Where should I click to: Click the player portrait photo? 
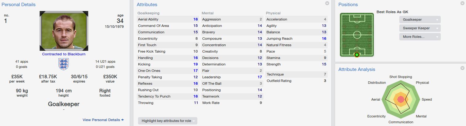click(x=64, y=31)
